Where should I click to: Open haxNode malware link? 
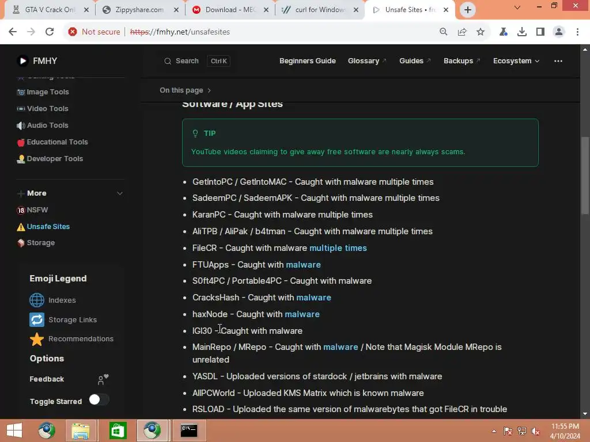coord(302,314)
